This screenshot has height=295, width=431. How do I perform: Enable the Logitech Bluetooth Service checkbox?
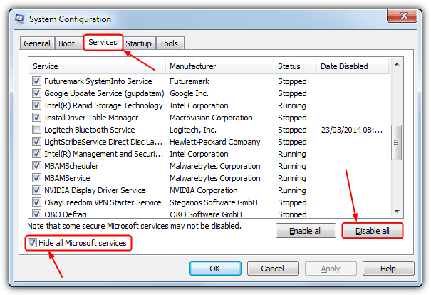tap(36, 130)
